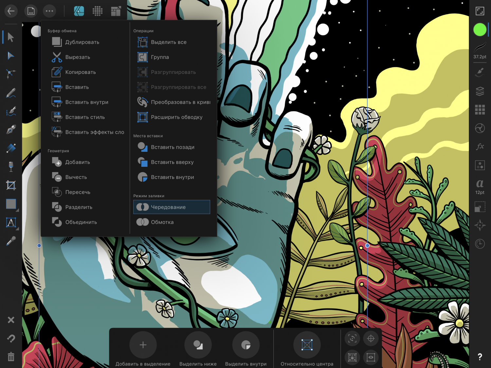Switch to the Designer persona icon

pyautogui.click(x=79, y=11)
